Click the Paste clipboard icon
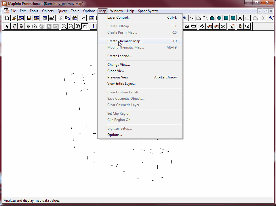This screenshot has height=206, width=276. point(75,18)
